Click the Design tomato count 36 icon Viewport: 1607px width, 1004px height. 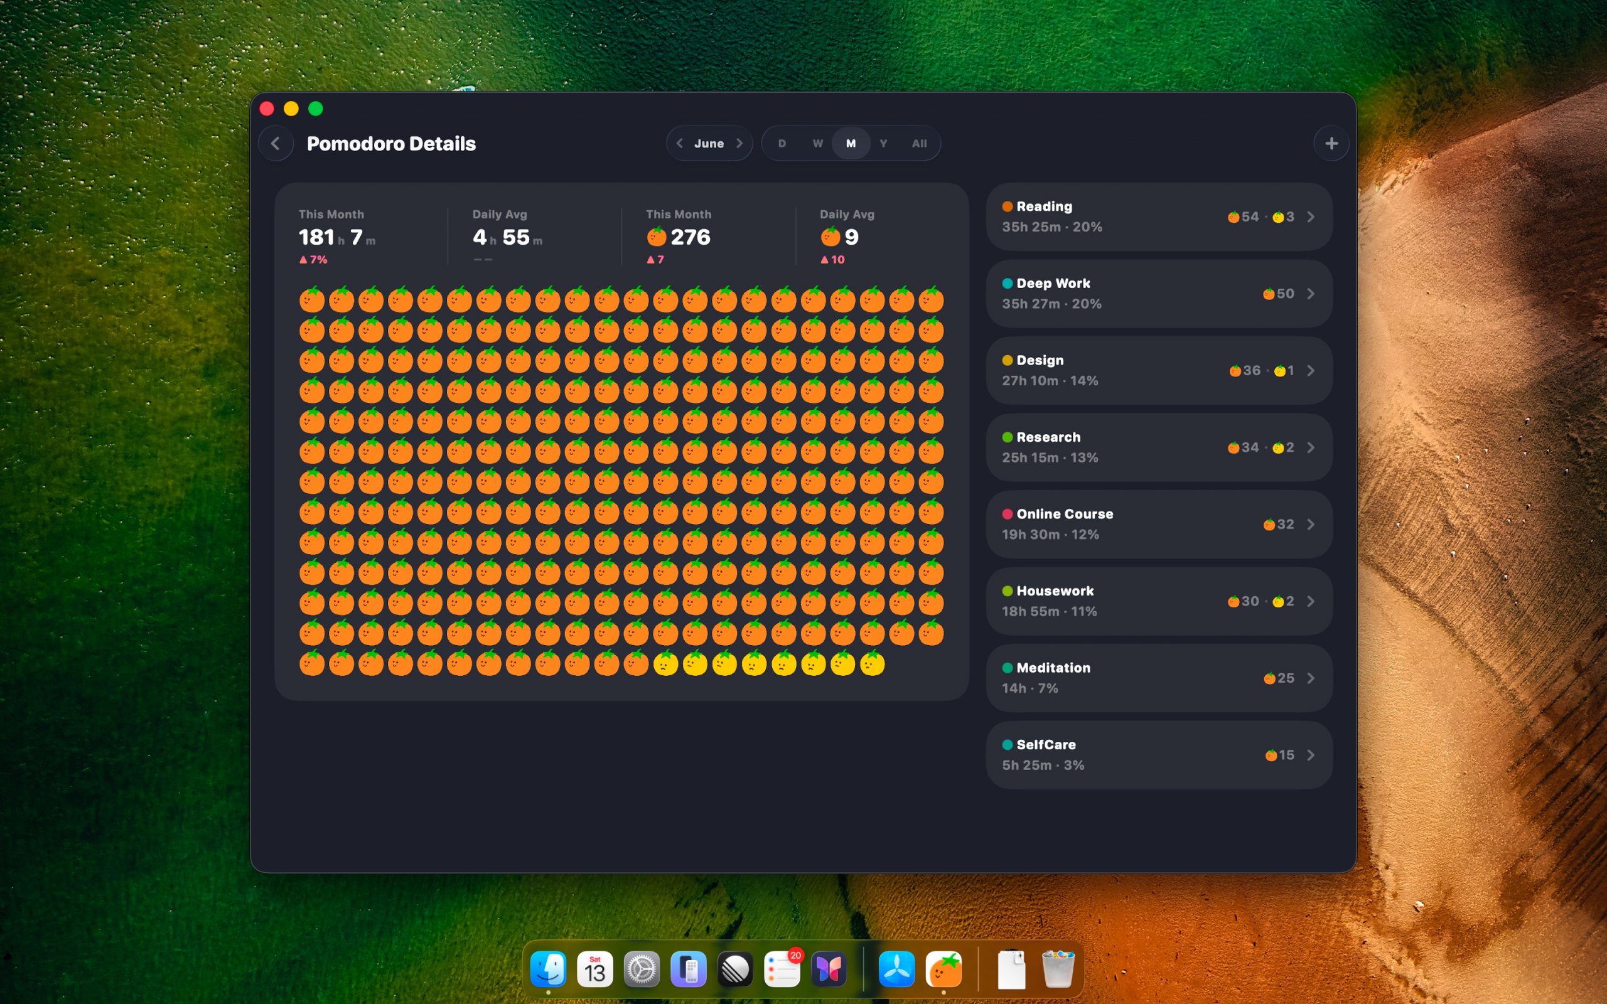pyautogui.click(x=1235, y=370)
